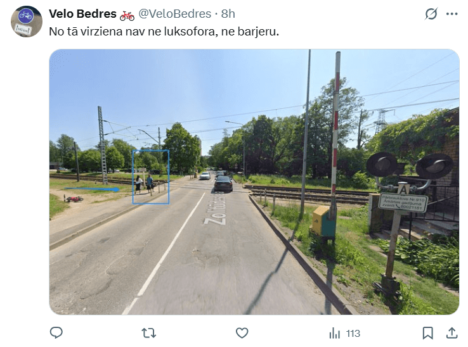The image size is (468, 347).
Task: Click the red bicycle emoji beside name
Action: (127, 15)
